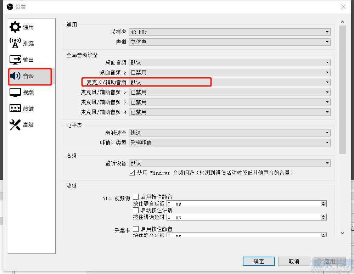This screenshot has height=274, width=354.
Task: Click the settings scrollbar up arrow
Action: [x=343, y=22]
